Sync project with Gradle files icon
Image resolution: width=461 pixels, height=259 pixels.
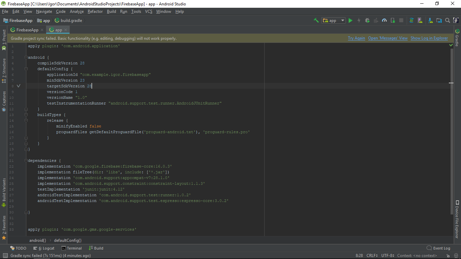click(411, 21)
